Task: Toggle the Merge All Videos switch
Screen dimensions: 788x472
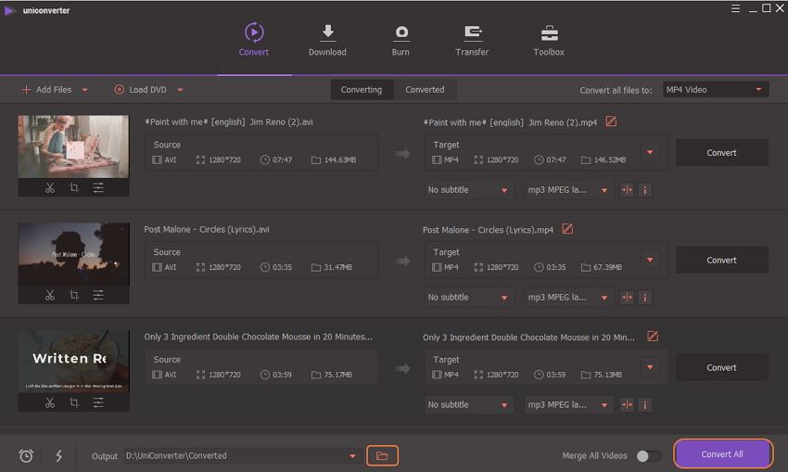Action: pos(648,456)
